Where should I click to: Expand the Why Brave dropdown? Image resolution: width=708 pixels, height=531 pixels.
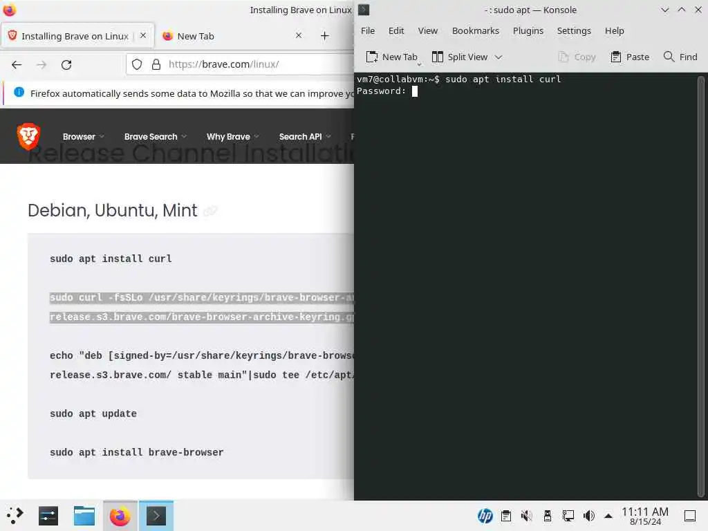[x=232, y=136]
